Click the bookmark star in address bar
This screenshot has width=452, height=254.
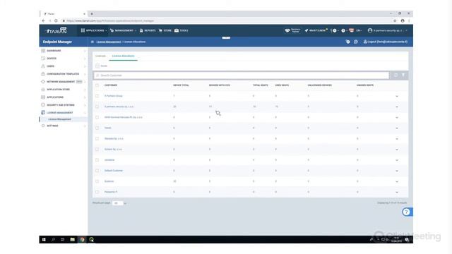[x=395, y=20]
